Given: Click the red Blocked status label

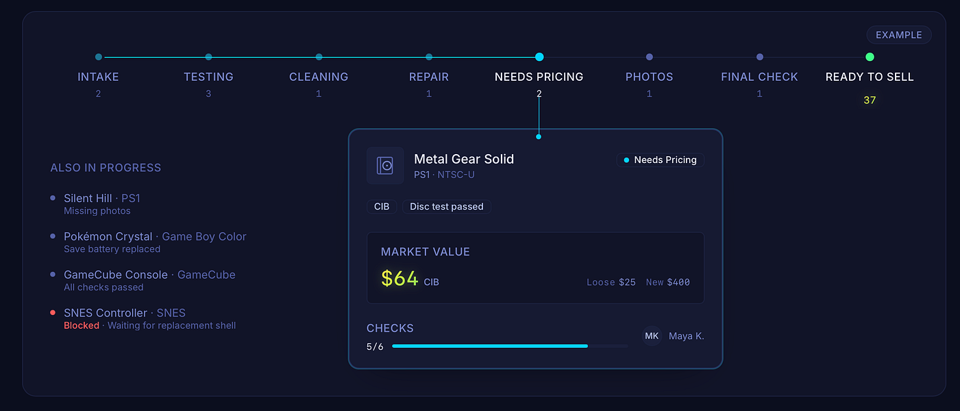Looking at the screenshot, I should pos(82,325).
